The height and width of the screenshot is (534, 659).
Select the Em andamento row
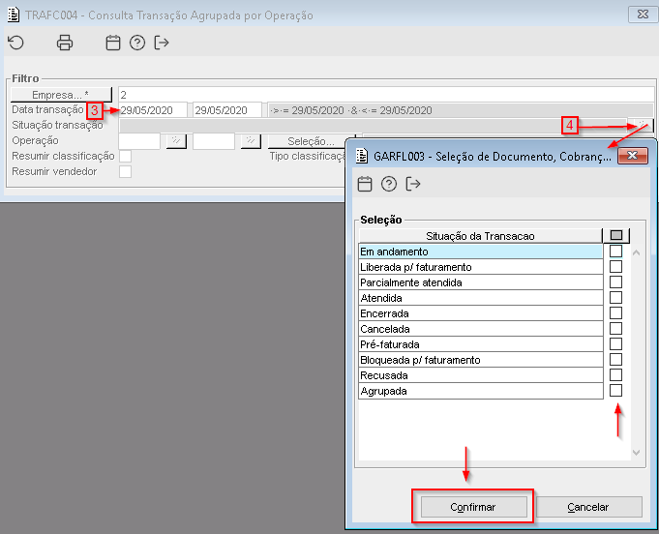coord(480,252)
